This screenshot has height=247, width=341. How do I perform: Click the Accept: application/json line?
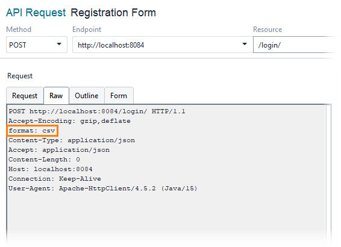point(59,150)
